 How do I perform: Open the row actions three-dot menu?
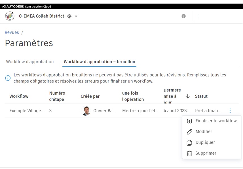tap(230, 110)
